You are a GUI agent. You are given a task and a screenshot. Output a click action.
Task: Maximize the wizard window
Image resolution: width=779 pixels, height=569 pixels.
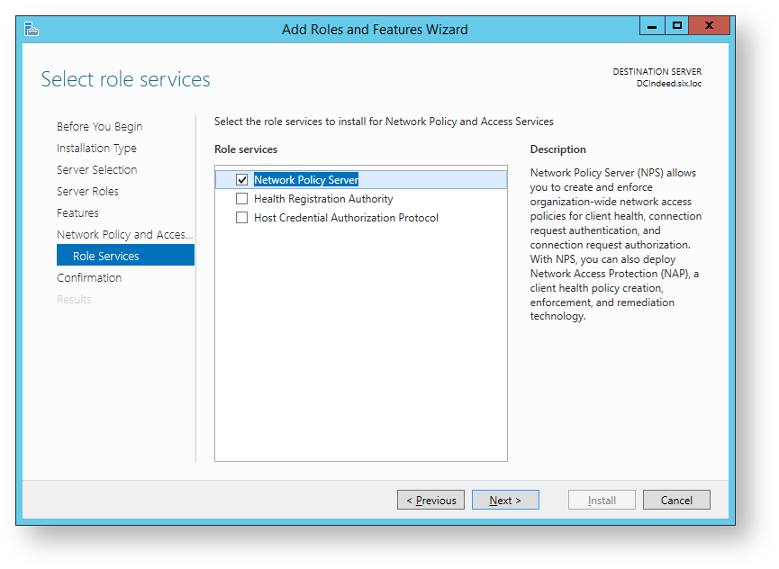[x=676, y=26]
